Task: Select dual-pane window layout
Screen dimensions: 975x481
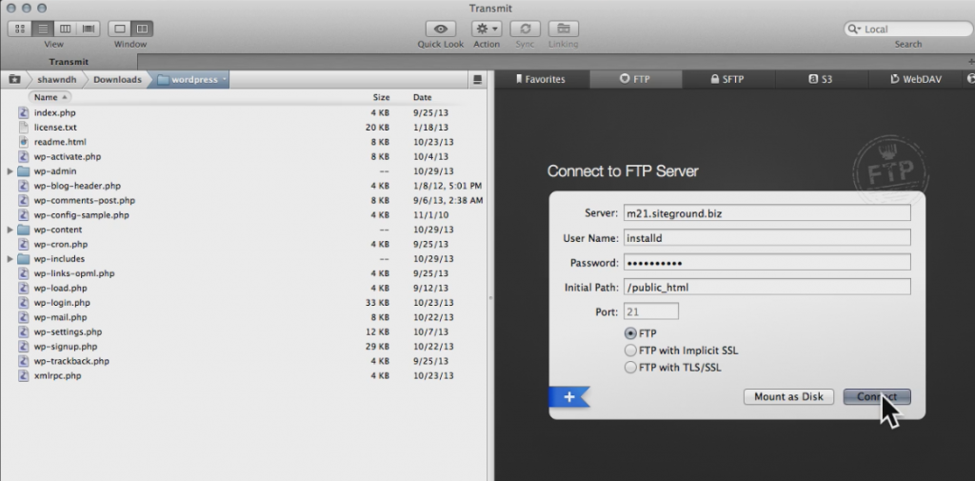Action: [142, 29]
